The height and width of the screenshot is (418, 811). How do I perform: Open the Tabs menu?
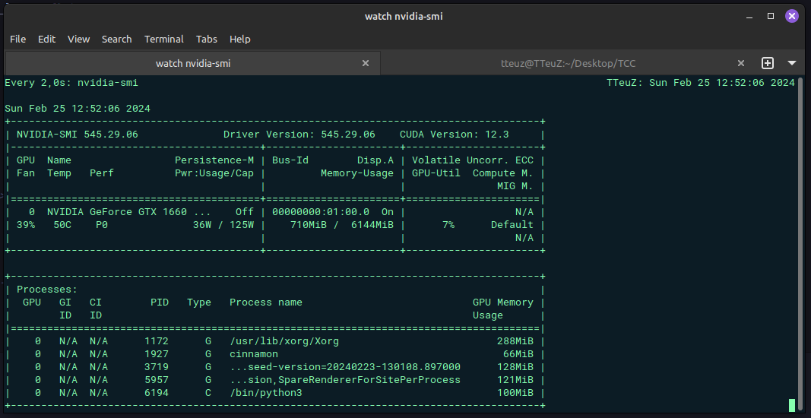click(x=206, y=39)
